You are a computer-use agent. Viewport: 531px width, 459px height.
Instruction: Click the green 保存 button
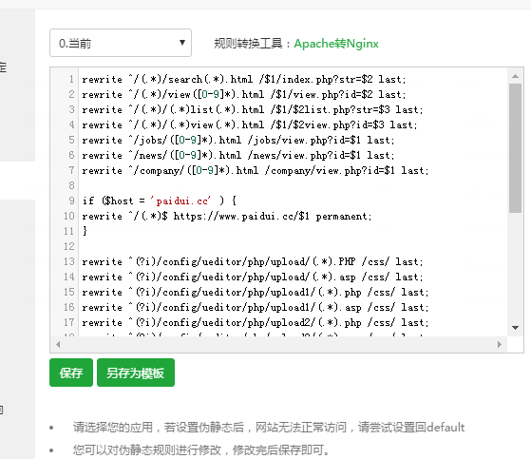coord(71,373)
